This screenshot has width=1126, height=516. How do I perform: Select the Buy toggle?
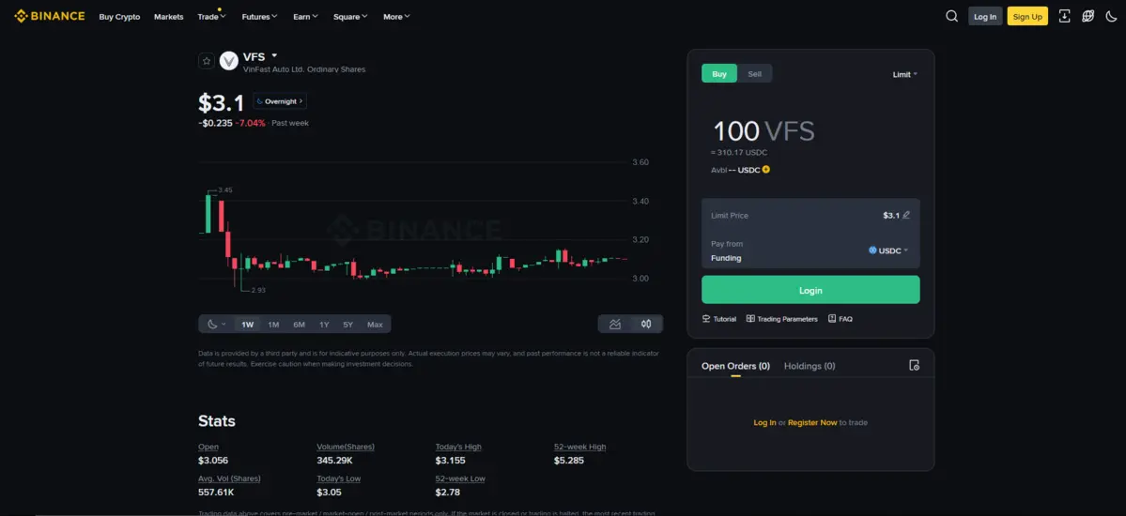coord(719,74)
